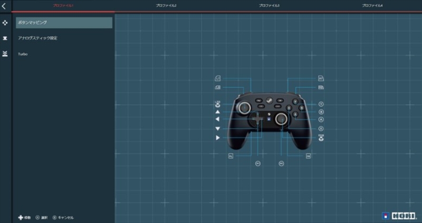Select the FL rear button mapping icon

pos(231,156)
